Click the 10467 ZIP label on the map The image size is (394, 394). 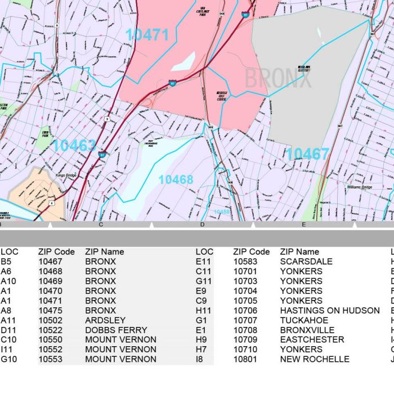point(307,154)
